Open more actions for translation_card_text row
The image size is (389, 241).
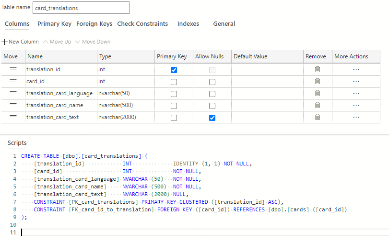[356, 117]
